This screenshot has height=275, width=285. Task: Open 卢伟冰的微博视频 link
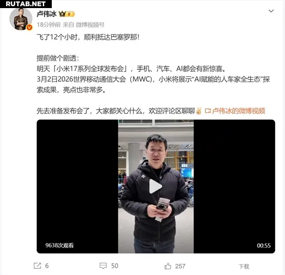point(238,111)
